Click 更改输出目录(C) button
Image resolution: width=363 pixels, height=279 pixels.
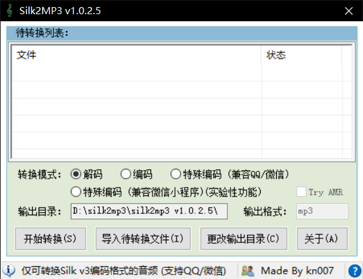tap(244, 238)
